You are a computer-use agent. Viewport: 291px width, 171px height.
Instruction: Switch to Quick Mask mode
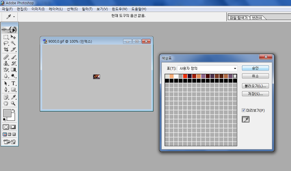pyautogui.click(x=13, y=127)
